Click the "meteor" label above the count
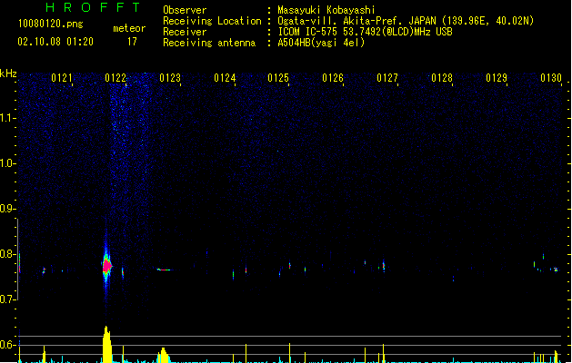The width and height of the screenshot is (572, 363). 129,28
